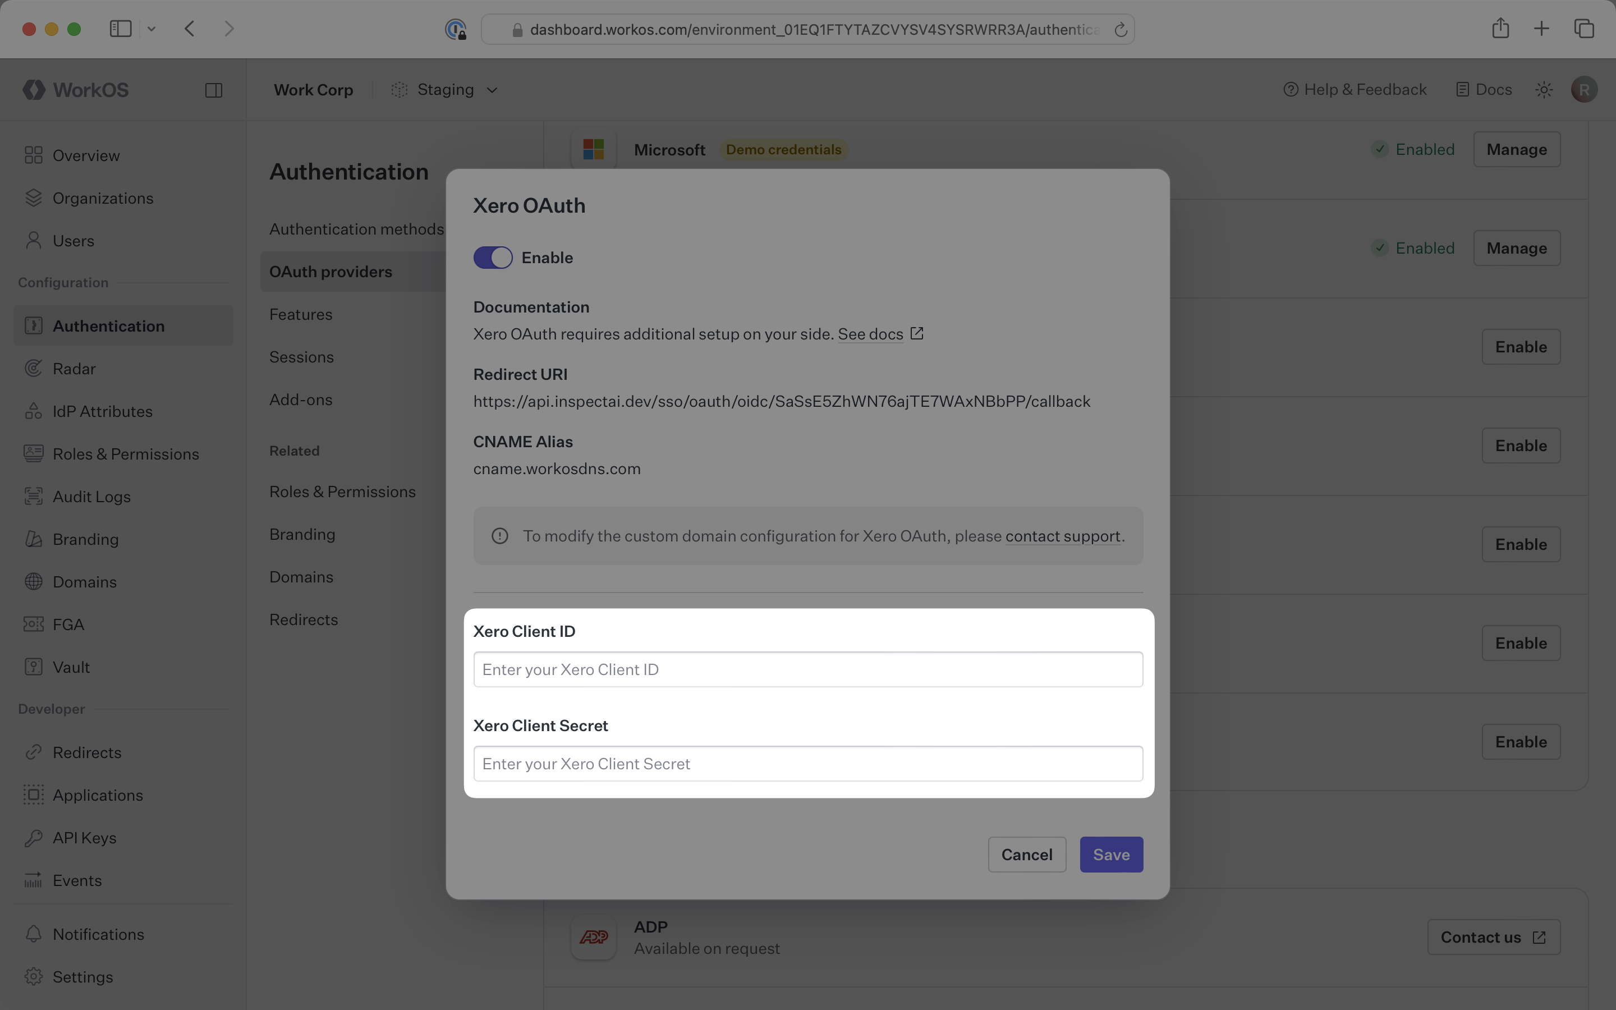
Task: Click contact support link in the notice
Action: [x=1062, y=536]
